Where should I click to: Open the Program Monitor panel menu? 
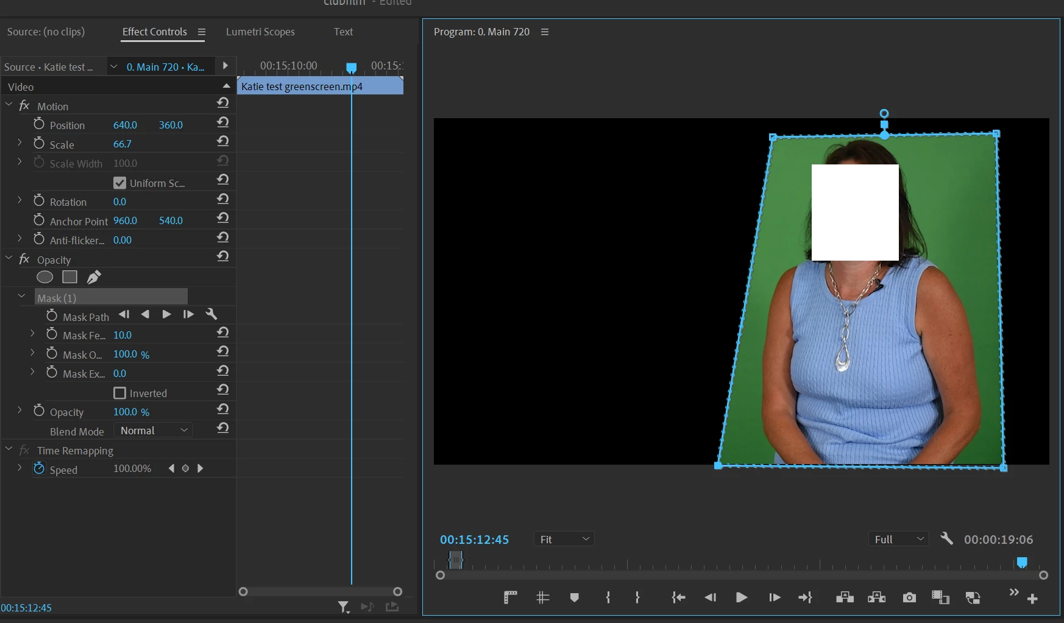coord(545,32)
